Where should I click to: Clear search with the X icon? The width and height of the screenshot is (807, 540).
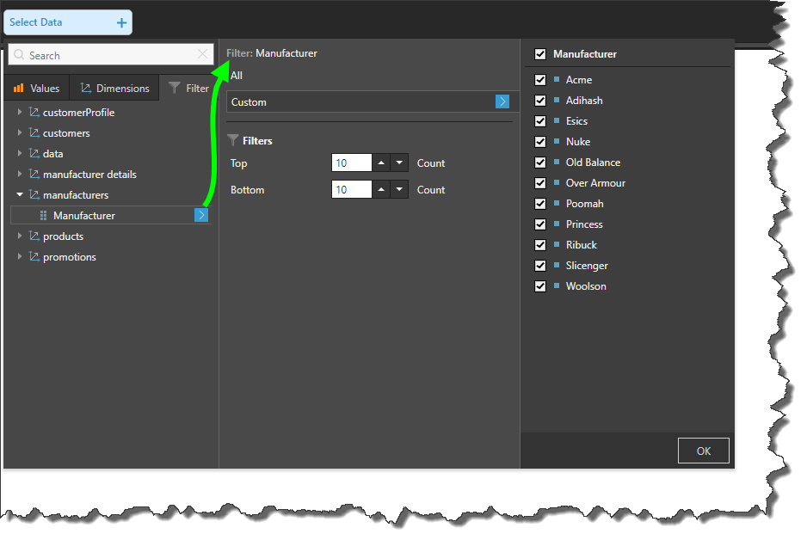tap(203, 54)
